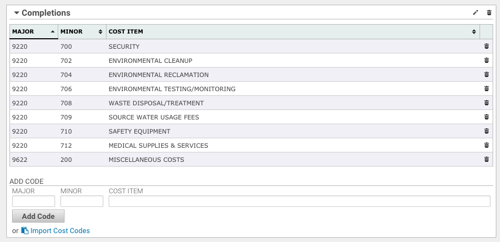The image size is (500, 242).
Task: Delete the SECURITY cost code row
Action: pyautogui.click(x=486, y=46)
